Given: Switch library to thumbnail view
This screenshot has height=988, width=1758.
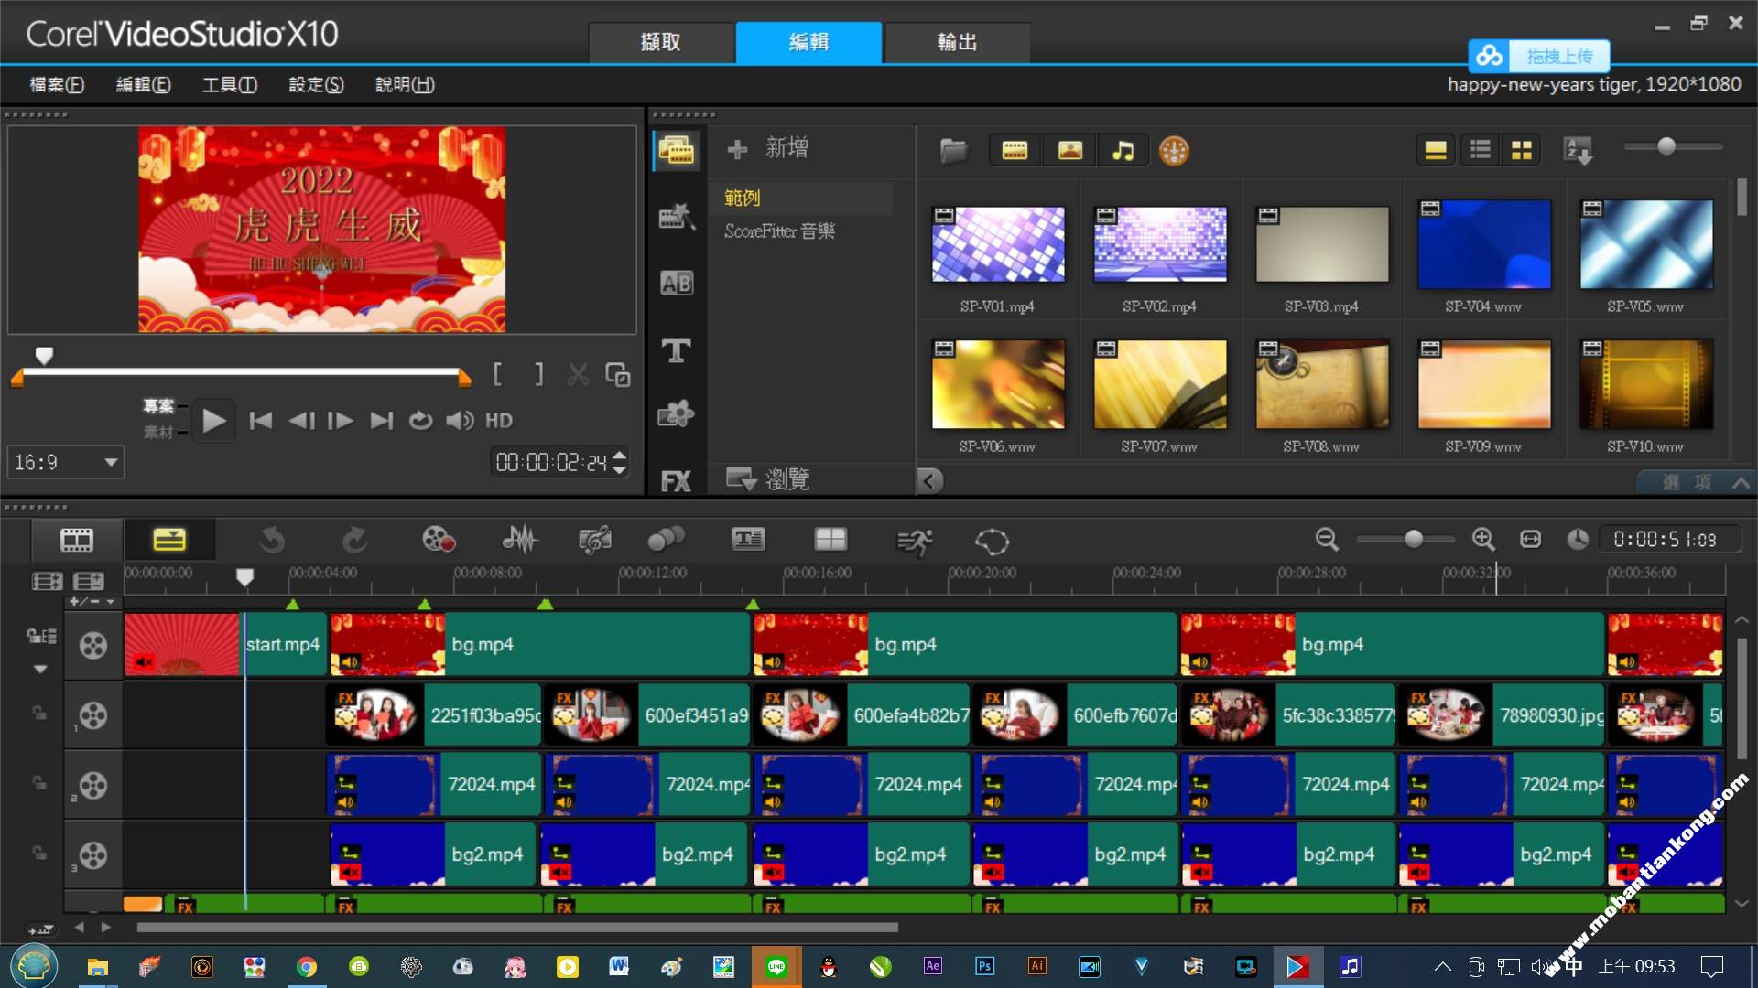Looking at the screenshot, I should point(1522,150).
